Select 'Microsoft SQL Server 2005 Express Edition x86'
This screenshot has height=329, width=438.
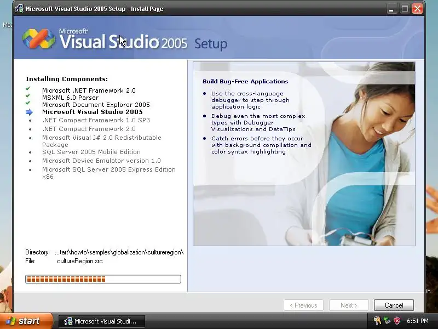(109, 173)
